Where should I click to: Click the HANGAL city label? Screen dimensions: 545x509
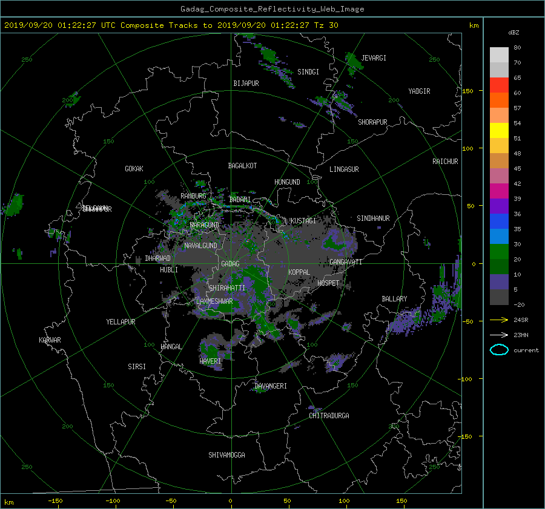[171, 347]
